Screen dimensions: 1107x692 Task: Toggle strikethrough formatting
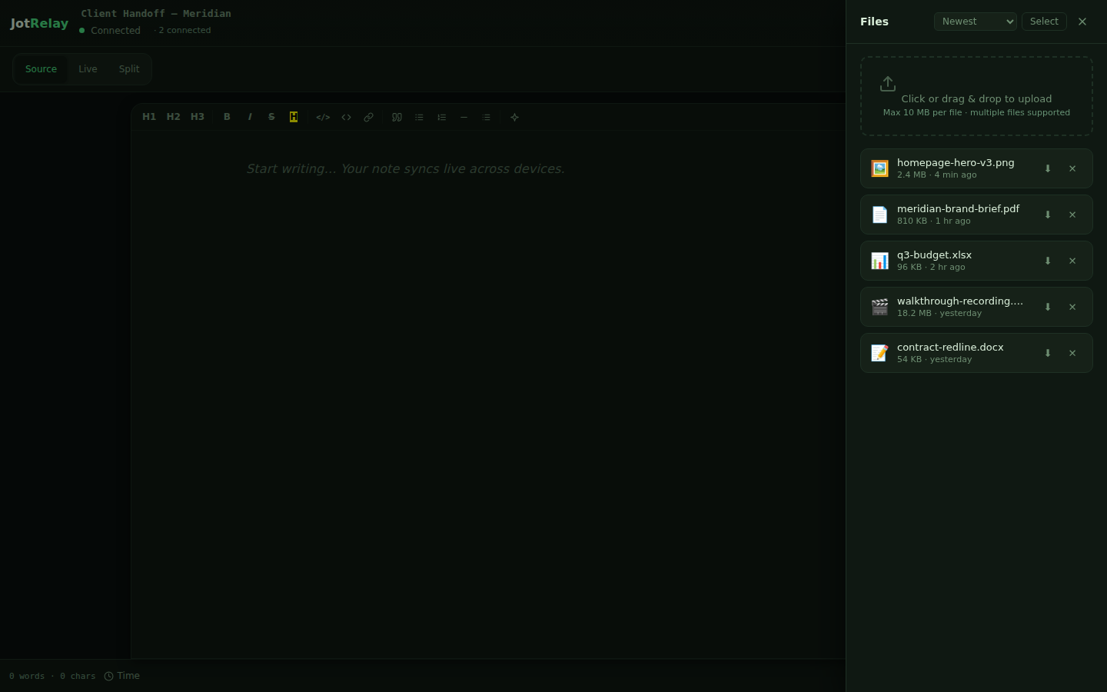271,117
